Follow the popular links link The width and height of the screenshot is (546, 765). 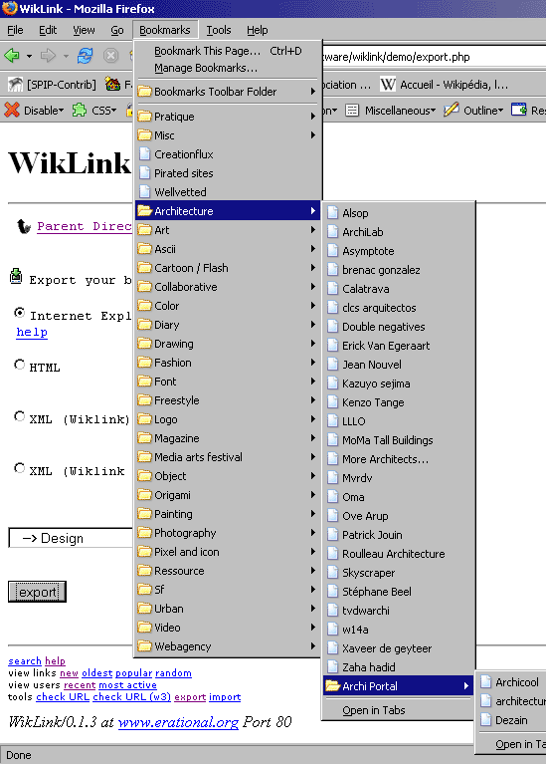133,673
